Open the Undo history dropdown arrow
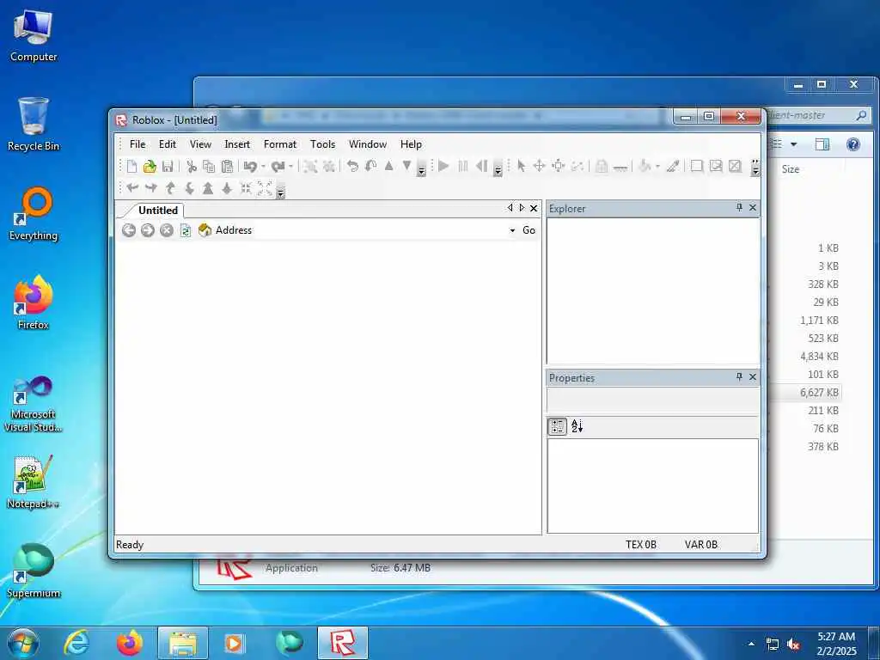880x660 pixels. tap(263, 166)
